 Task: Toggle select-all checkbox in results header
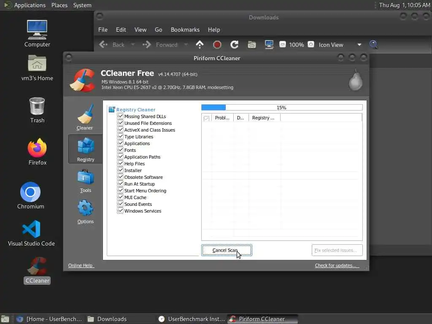coord(206,118)
